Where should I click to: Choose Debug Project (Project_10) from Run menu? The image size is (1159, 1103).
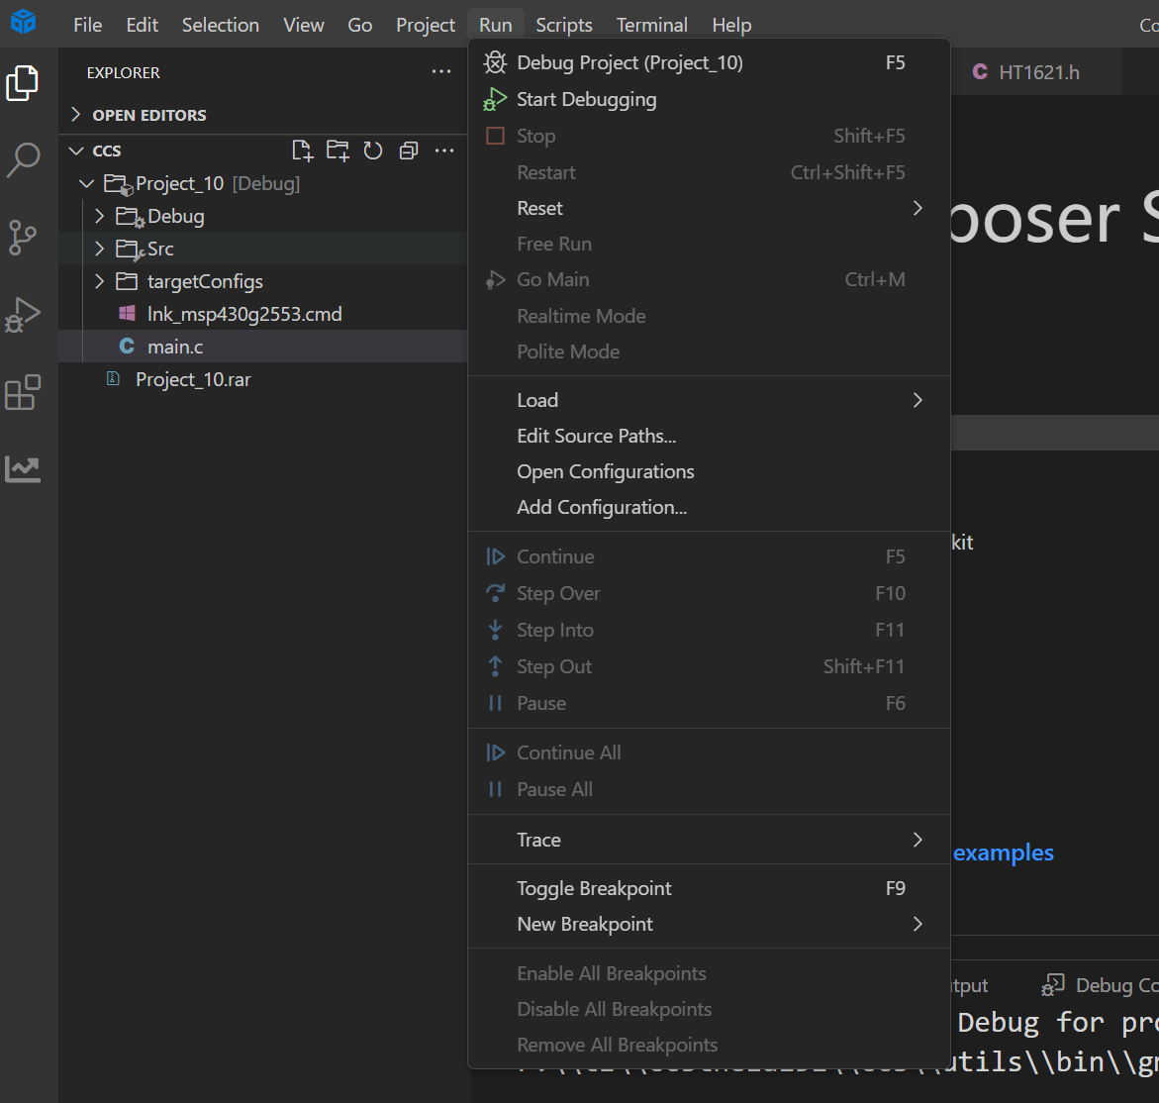[708, 62]
